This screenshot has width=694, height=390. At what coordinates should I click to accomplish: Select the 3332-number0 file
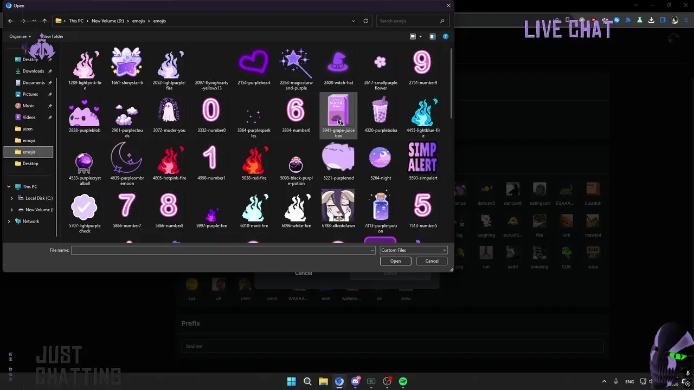[211, 114]
